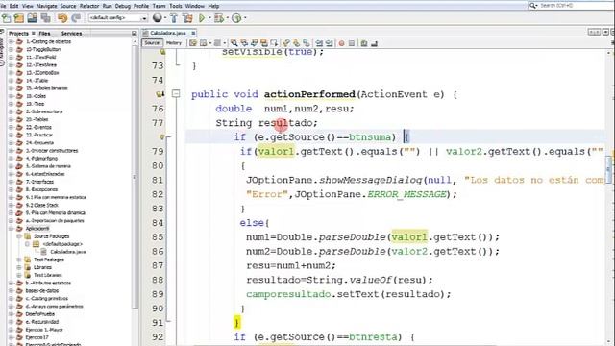
Task: Click the Source view button
Action: [152, 43]
